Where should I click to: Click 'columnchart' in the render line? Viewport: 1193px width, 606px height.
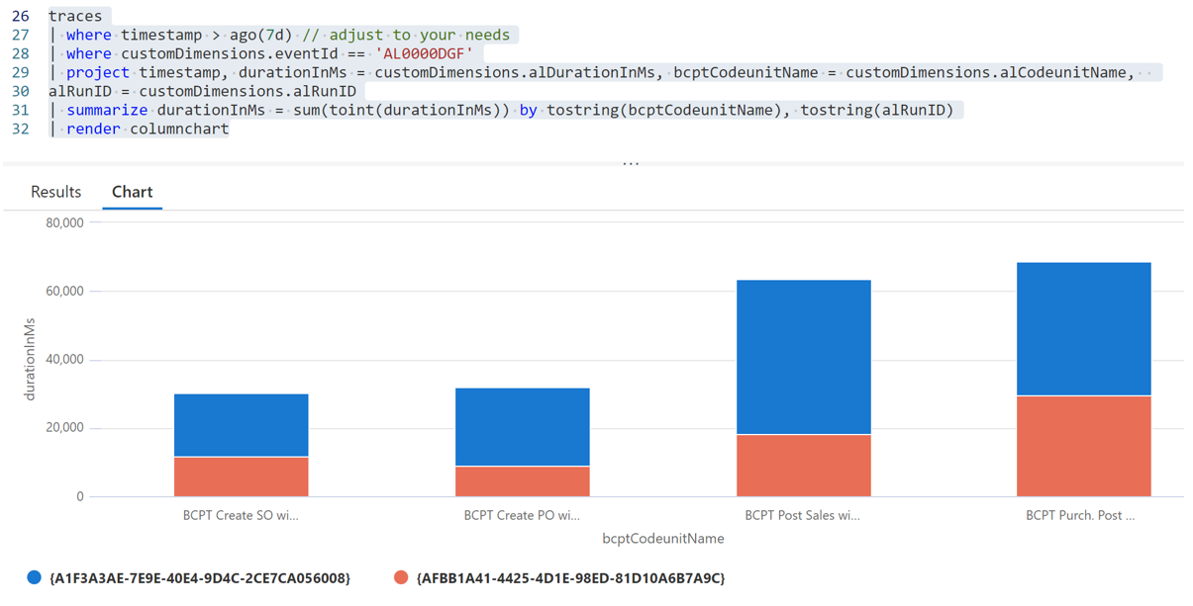point(179,129)
